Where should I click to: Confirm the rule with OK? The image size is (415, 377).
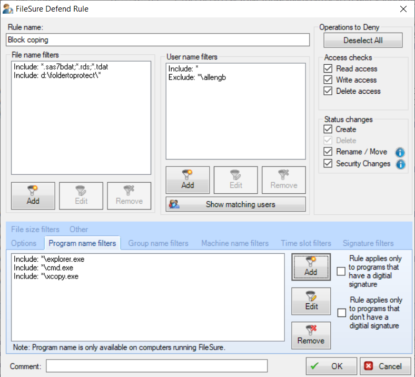[x=331, y=366]
